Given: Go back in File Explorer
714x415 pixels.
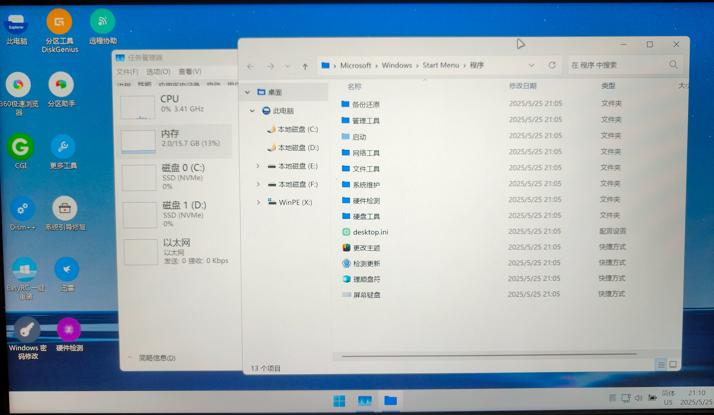Looking at the screenshot, I should coord(251,66).
